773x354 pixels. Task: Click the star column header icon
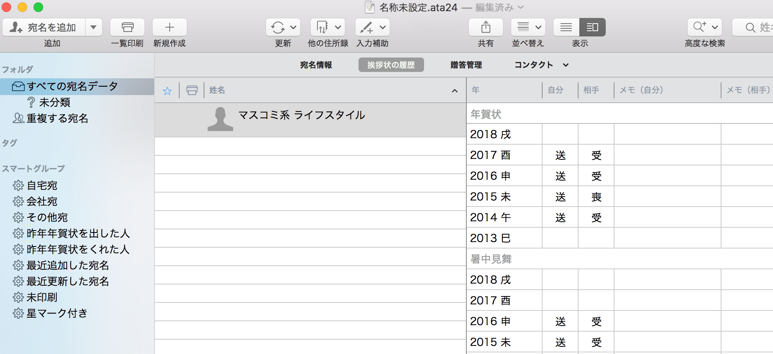167,91
